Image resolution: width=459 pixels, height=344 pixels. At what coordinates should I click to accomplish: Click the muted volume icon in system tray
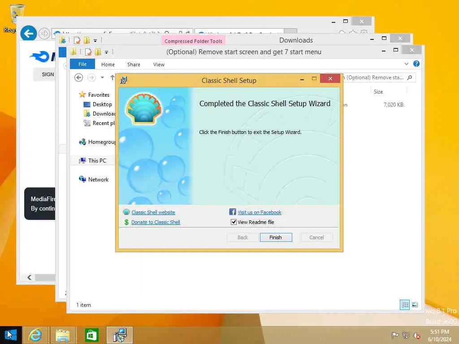(416, 335)
